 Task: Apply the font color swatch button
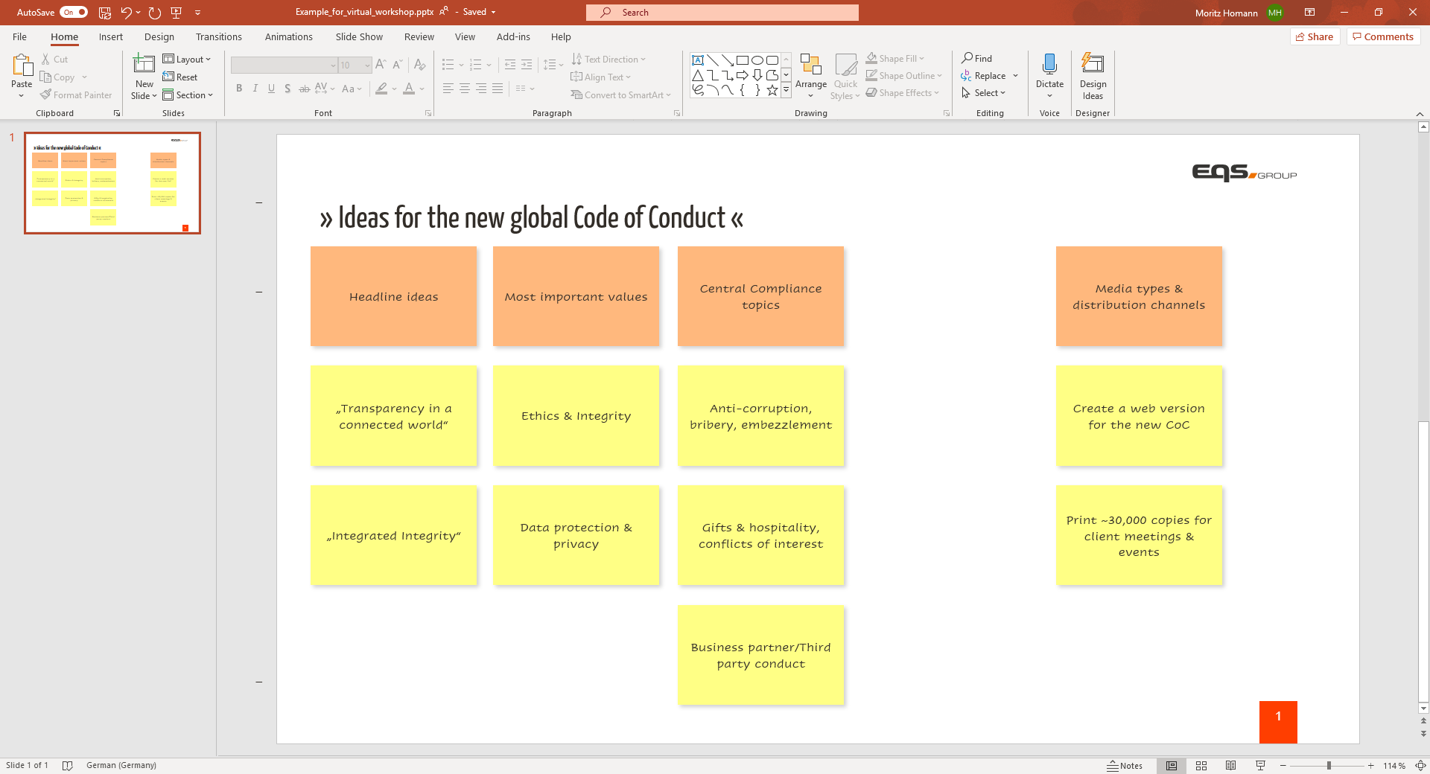409,89
